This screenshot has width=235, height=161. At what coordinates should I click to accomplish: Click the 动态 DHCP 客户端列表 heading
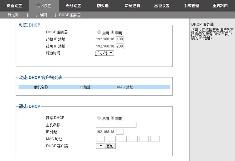(x=41, y=78)
